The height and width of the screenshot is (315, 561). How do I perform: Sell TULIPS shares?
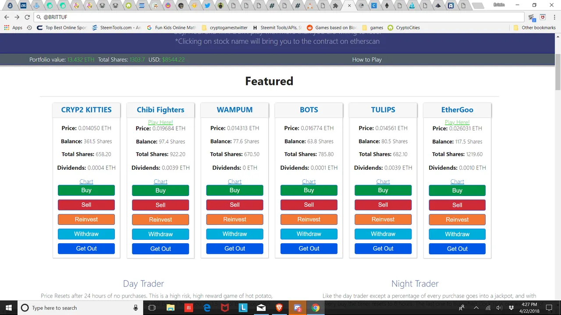click(383, 205)
